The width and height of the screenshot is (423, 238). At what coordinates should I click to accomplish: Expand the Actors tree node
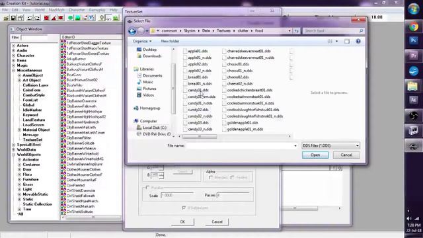tap(13, 46)
